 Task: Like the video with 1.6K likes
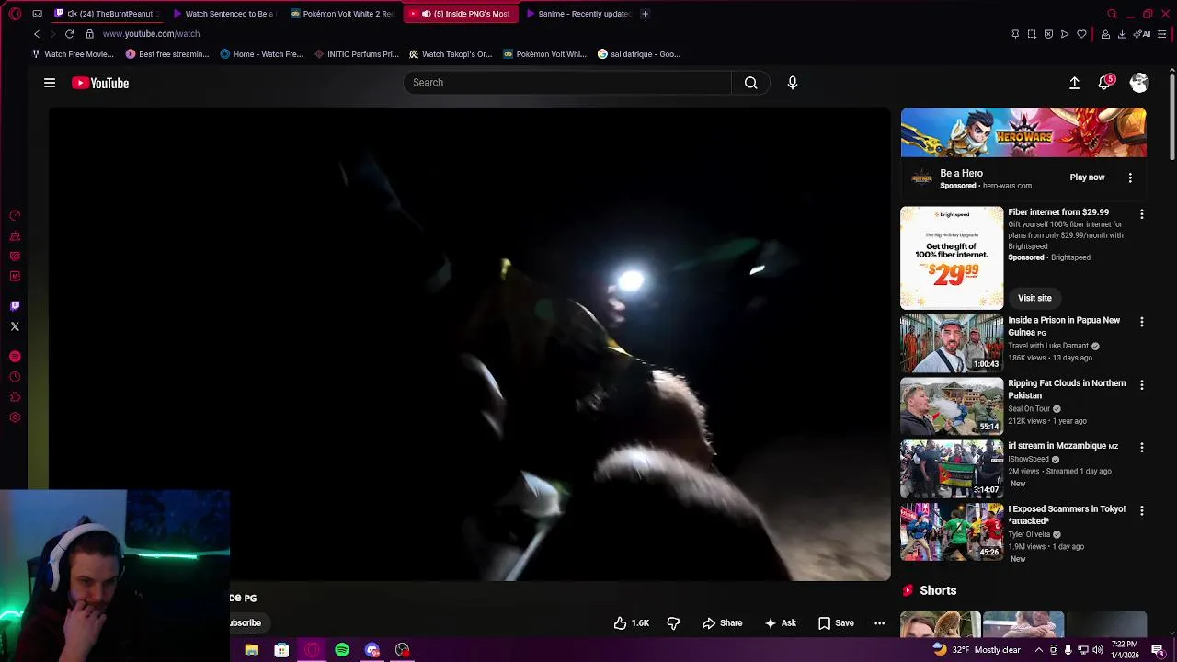[632, 623]
